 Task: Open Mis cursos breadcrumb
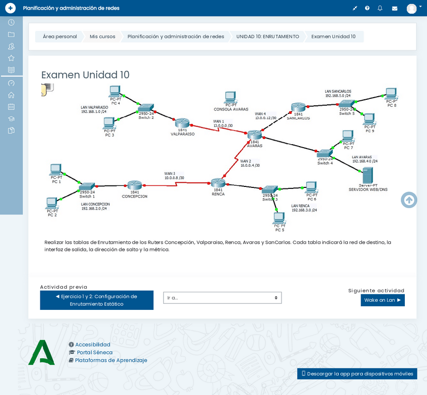coord(102,36)
